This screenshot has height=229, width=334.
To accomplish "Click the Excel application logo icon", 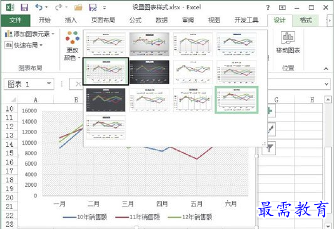I will pyautogui.click(x=10, y=7).
